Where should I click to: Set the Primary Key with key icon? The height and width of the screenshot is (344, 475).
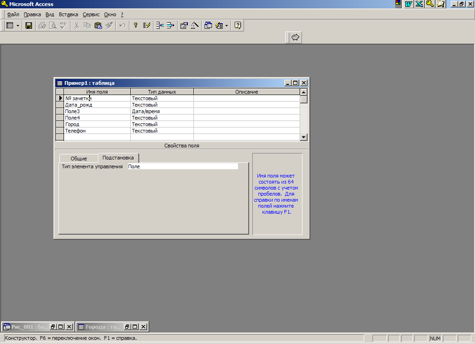click(136, 25)
